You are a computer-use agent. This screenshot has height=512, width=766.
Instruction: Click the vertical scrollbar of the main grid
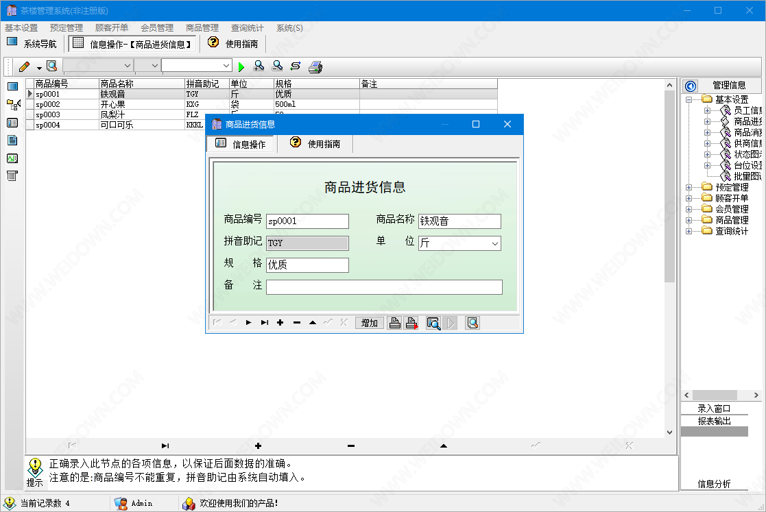coord(670,258)
